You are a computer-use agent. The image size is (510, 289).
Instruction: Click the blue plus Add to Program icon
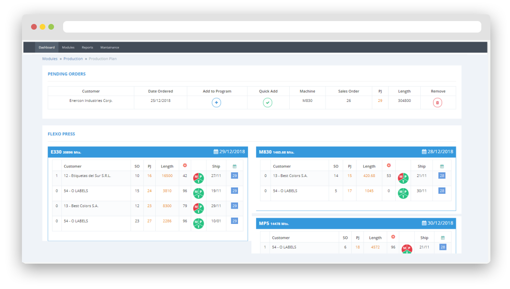click(216, 102)
